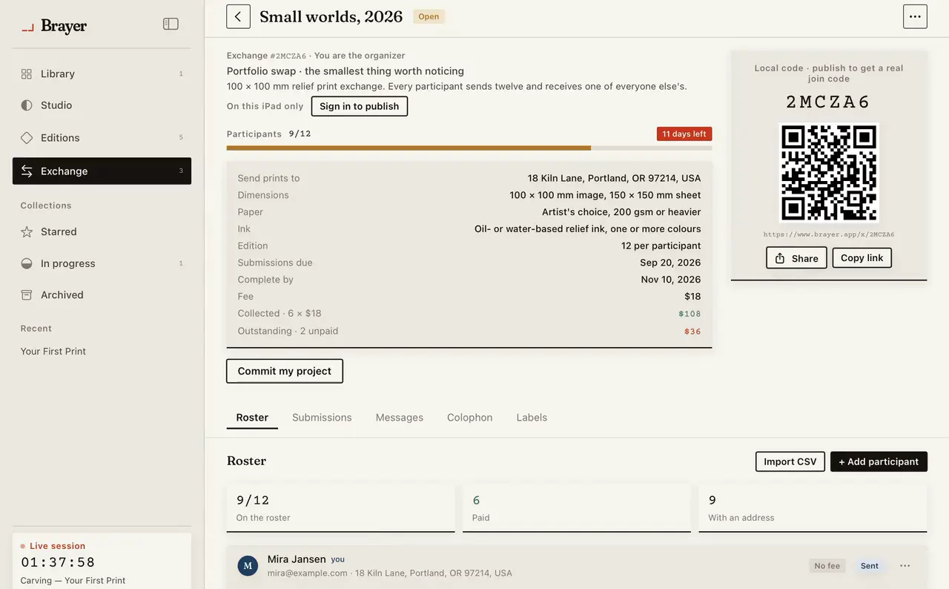Open the Archived collection
Screen dimensions: 949x589
[x=102, y=294]
